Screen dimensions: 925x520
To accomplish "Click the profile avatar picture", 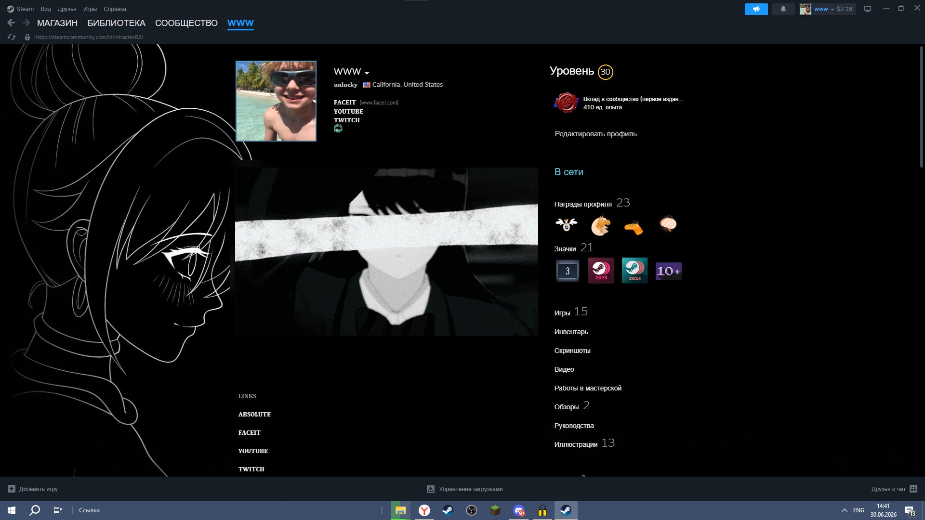I will pyautogui.click(x=276, y=101).
